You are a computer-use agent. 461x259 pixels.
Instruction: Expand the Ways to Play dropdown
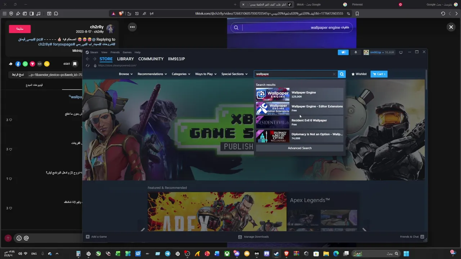[206, 74]
